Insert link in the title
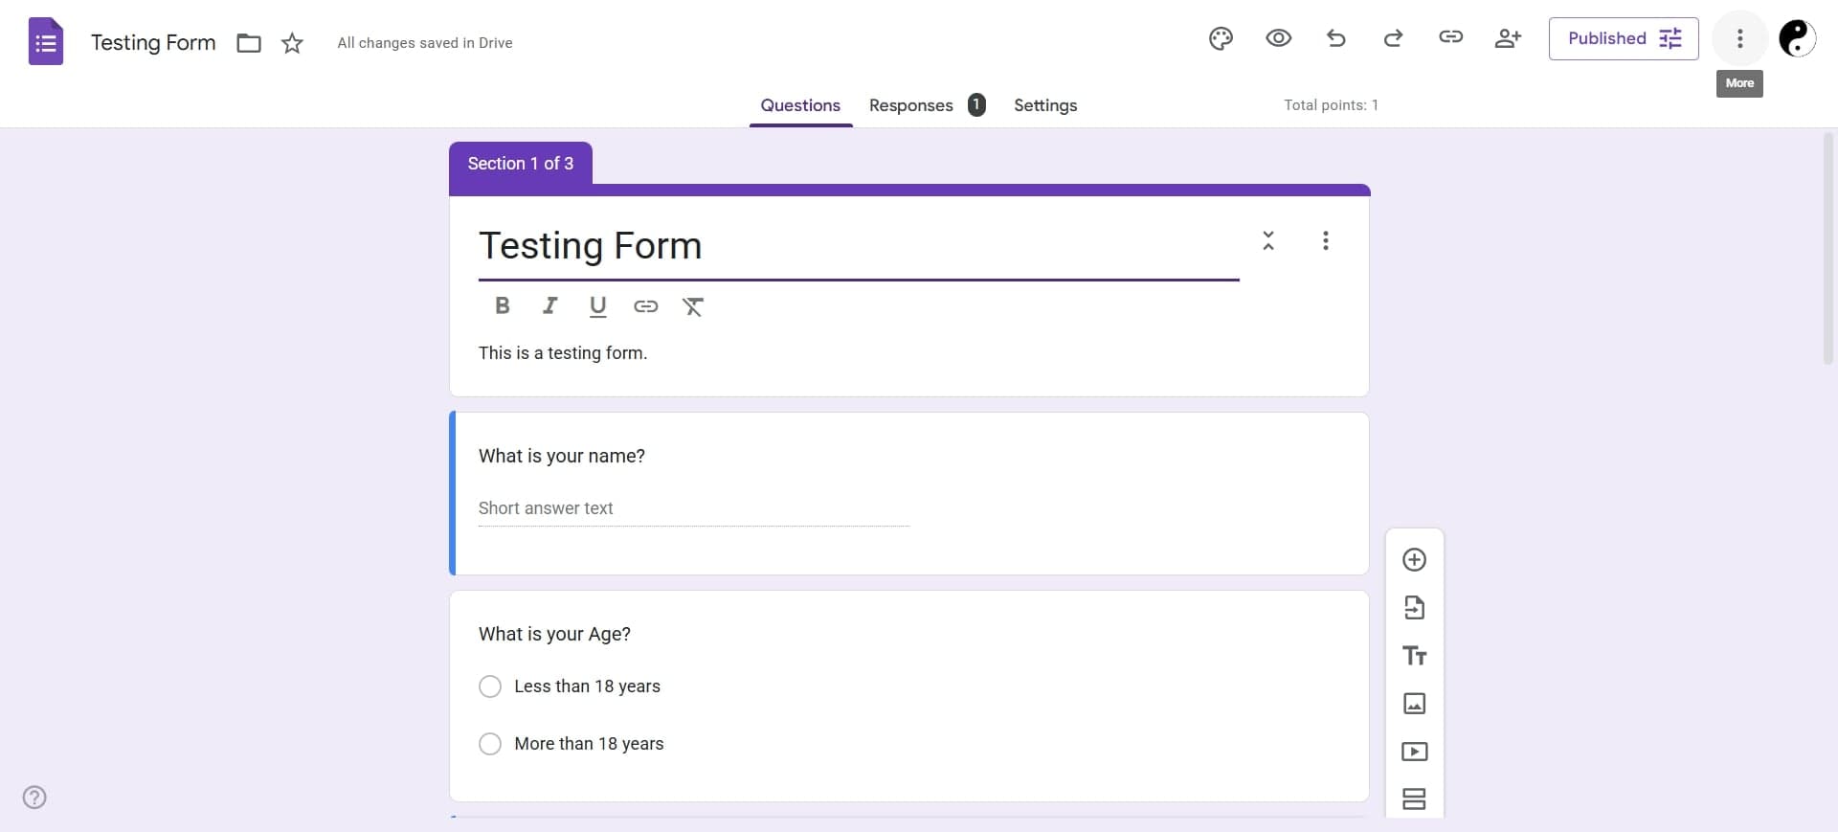1838x832 pixels. click(645, 306)
